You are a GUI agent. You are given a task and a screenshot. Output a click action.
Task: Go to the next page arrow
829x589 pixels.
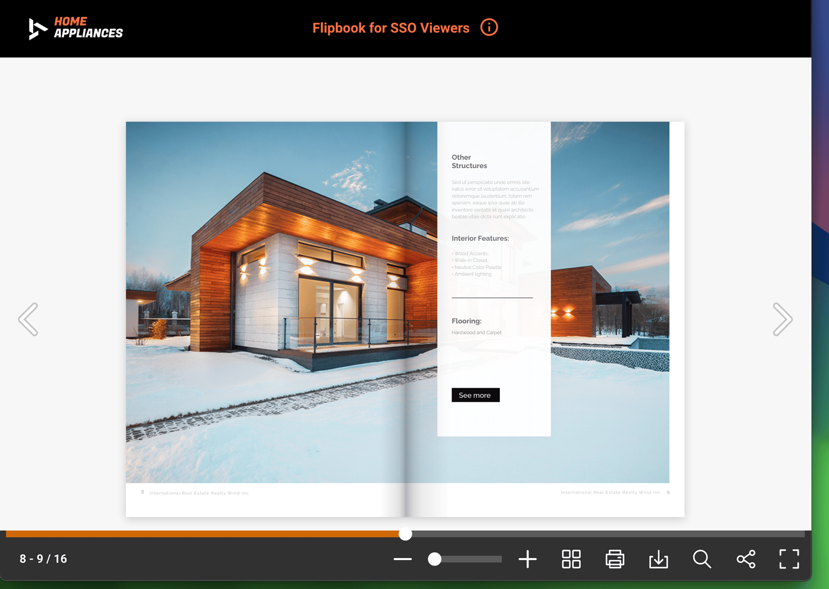tap(782, 319)
